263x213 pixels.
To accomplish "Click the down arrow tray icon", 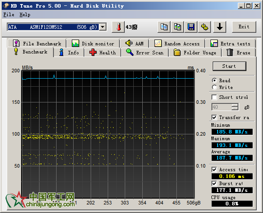I will [219, 27].
